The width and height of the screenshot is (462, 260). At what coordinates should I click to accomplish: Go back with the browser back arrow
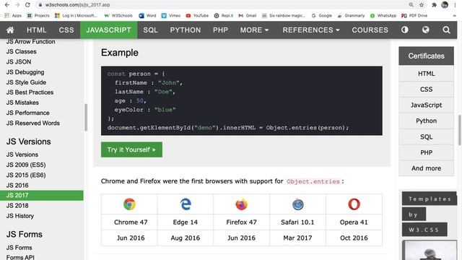(x=6, y=5)
